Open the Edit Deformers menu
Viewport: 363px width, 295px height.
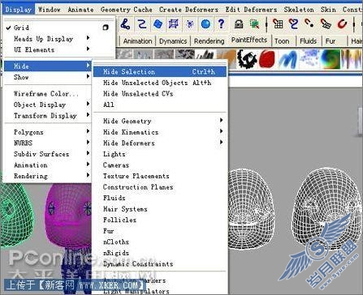coord(251,10)
